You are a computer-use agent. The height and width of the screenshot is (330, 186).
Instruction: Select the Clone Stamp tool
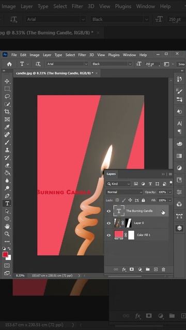(x=7, y=150)
